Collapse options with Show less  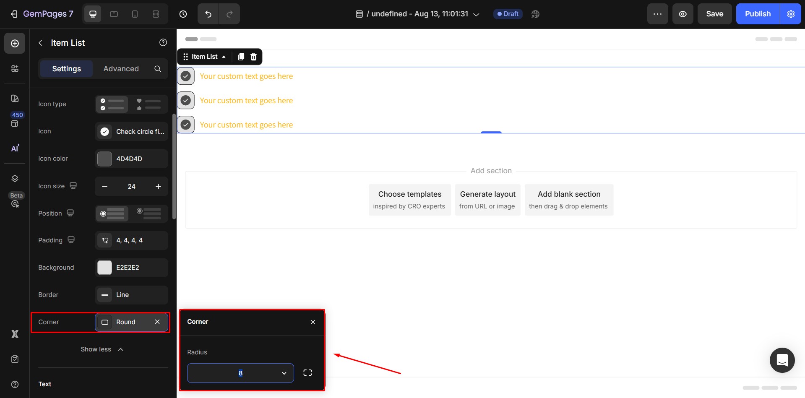tap(102, 349)
